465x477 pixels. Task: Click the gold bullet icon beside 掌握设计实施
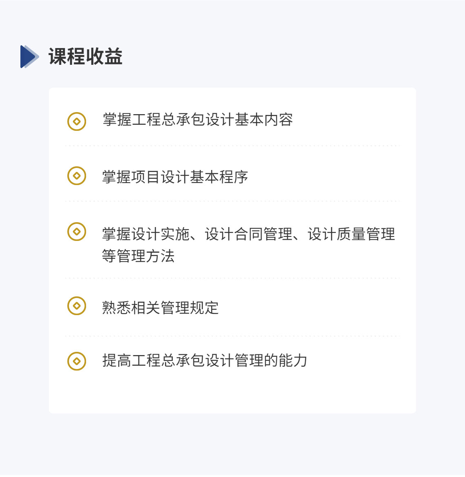[77, 232]
